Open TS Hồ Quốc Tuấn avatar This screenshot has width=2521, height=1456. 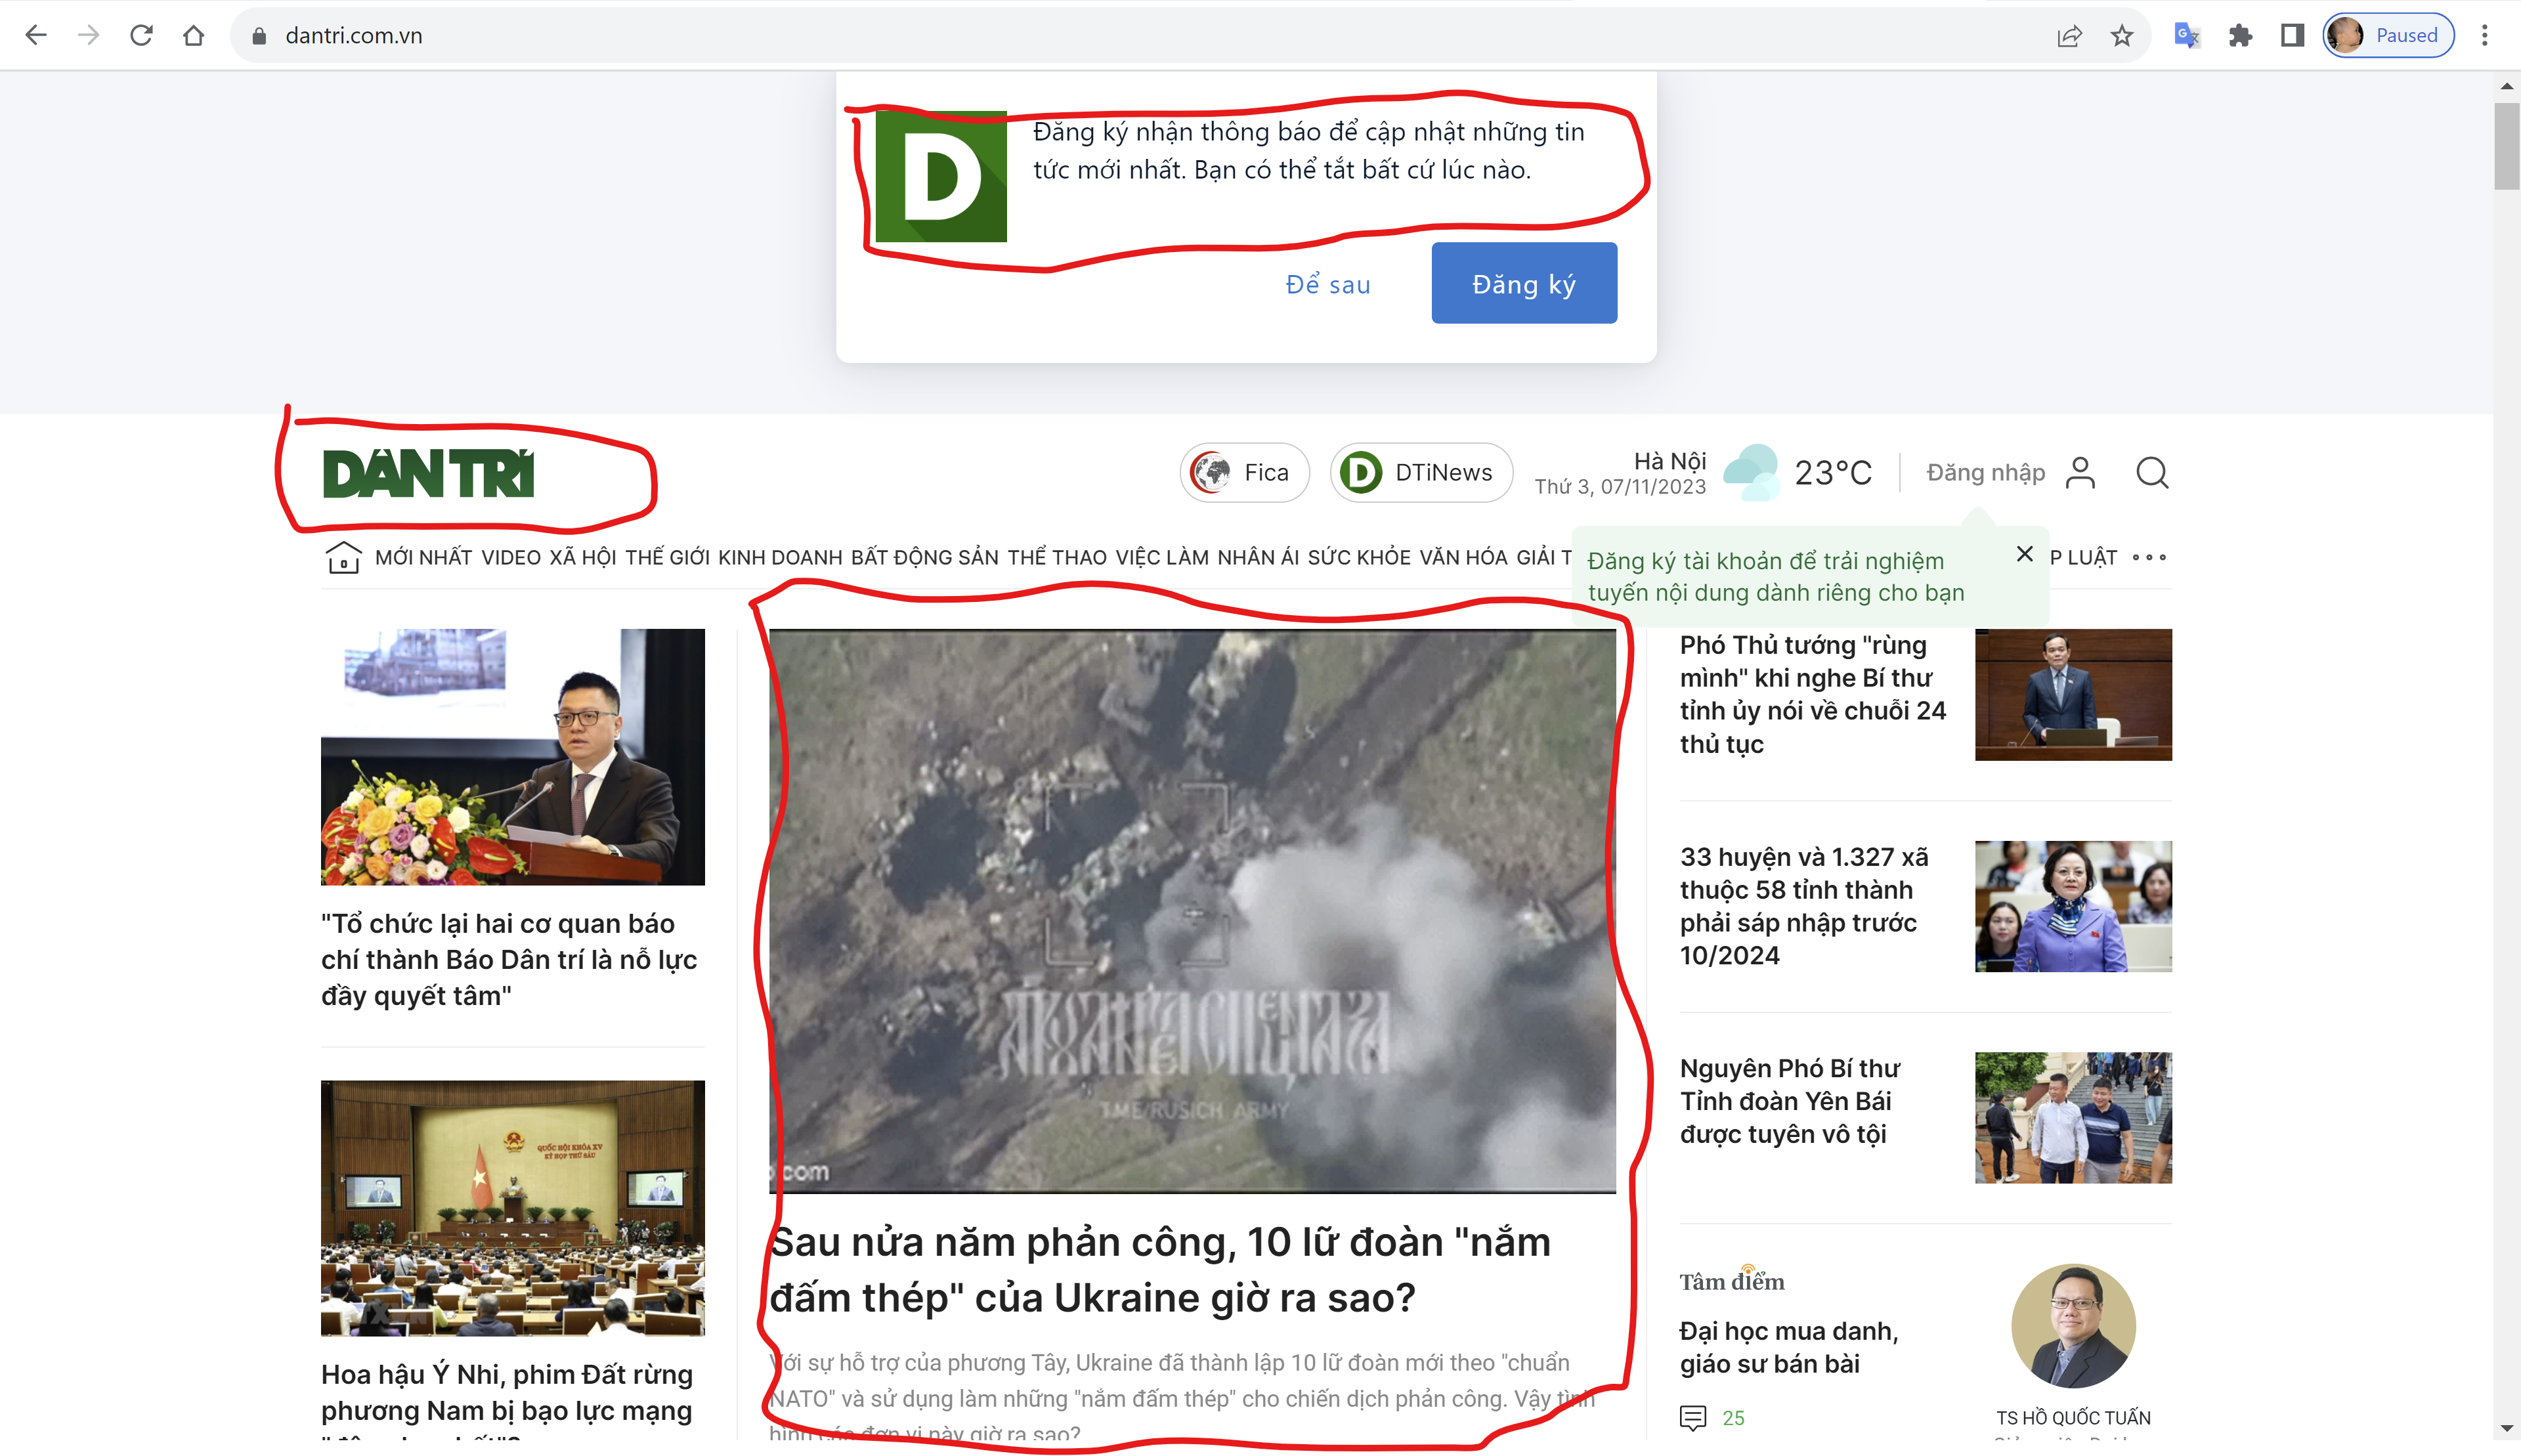tap(2073, 1326)
